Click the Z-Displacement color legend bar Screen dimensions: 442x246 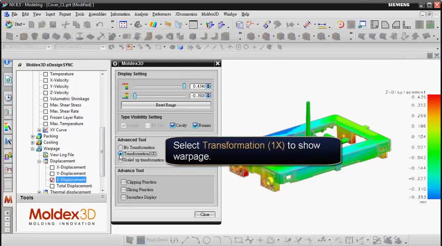(434, 147)
